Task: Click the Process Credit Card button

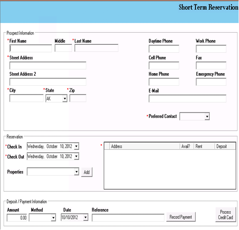Action: pyautogui.click(x=226, y=215)
